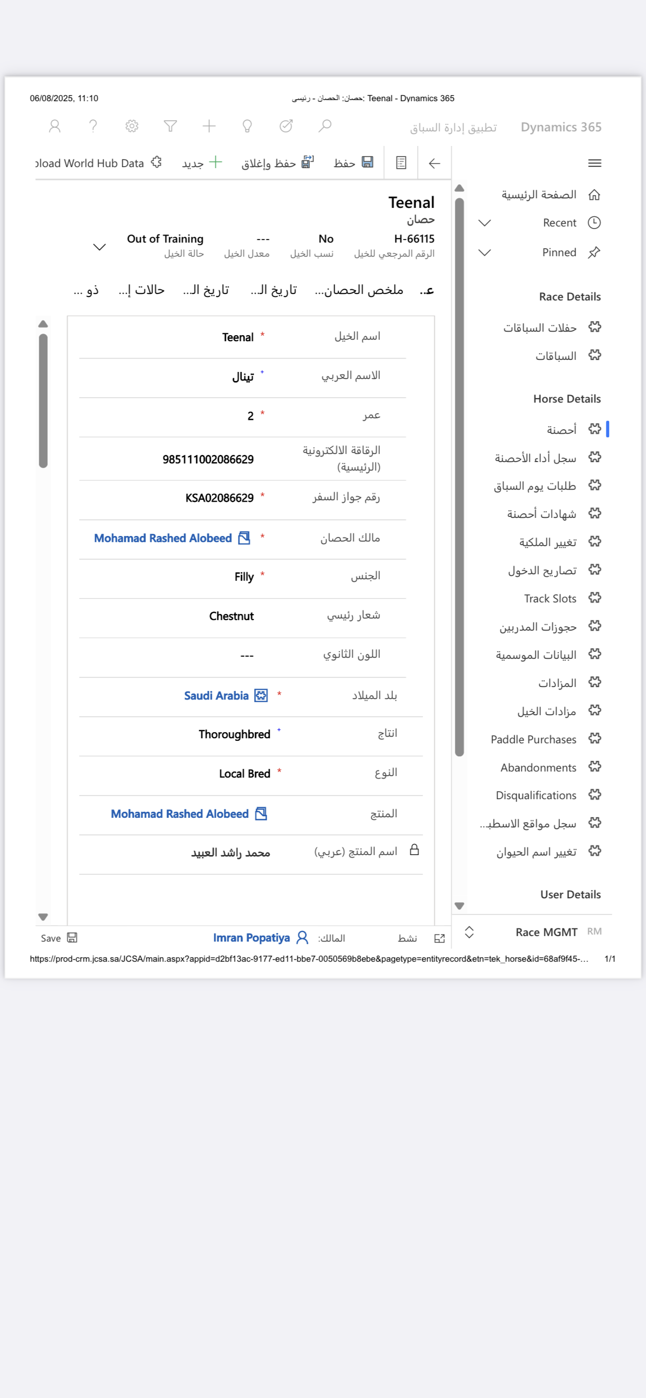
Task: Open Imran Popatiya owner link
Action: pyautogui.click(x=251, y=938)
